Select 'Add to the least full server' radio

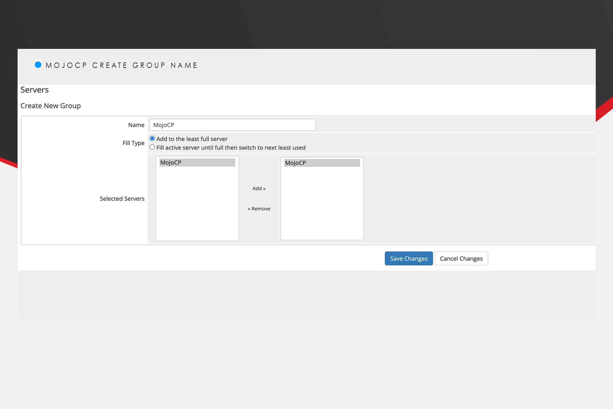tap(152, 138)
